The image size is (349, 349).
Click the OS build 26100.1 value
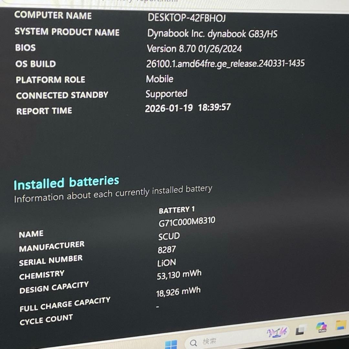pos(225,63)
